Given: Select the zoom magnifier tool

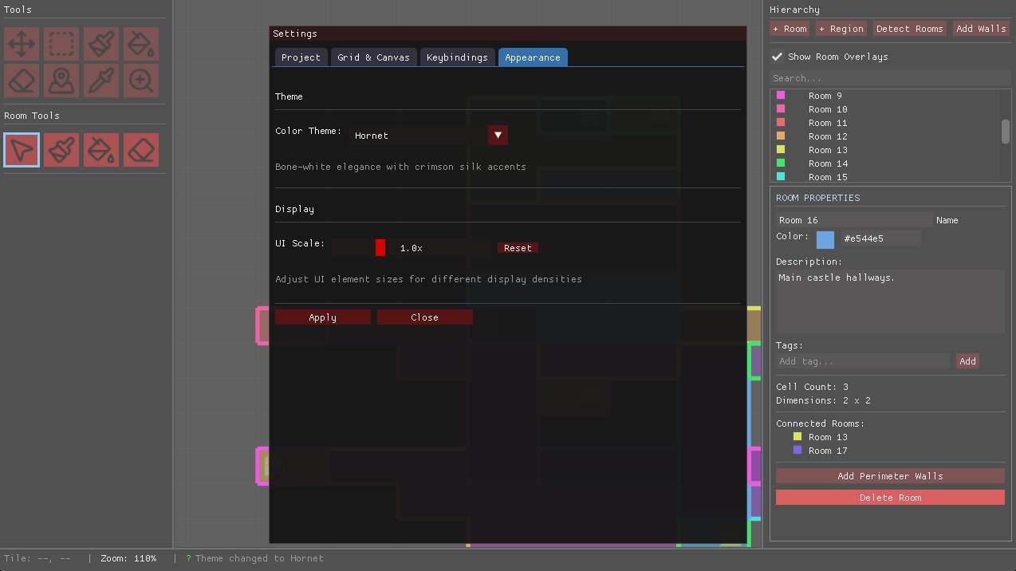Looking at the screenshot, I should tap(141, 81).
